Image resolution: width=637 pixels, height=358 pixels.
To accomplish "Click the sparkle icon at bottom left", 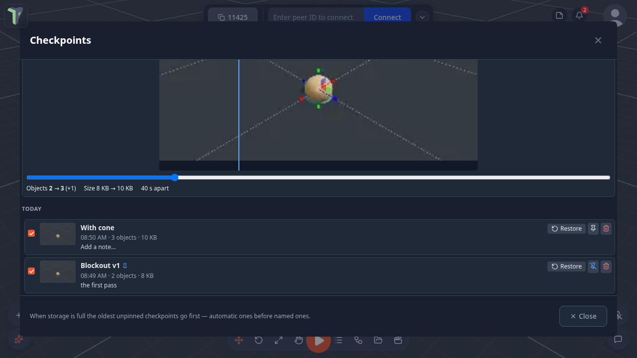I will pyautogui.click(x=19, y=339).
